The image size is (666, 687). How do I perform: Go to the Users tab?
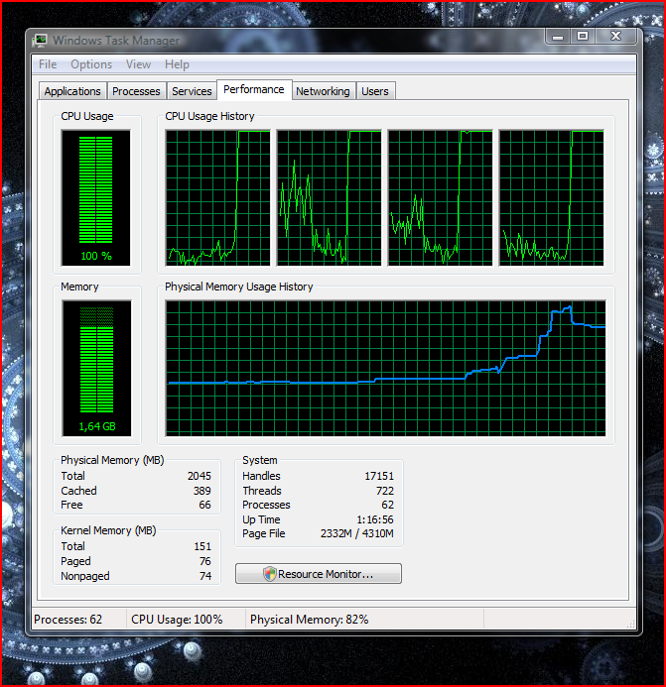point(375,91)
